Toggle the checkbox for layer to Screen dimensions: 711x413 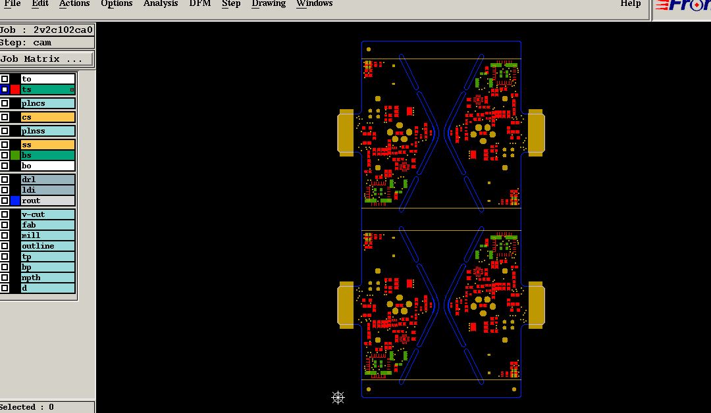click(5, 79)
